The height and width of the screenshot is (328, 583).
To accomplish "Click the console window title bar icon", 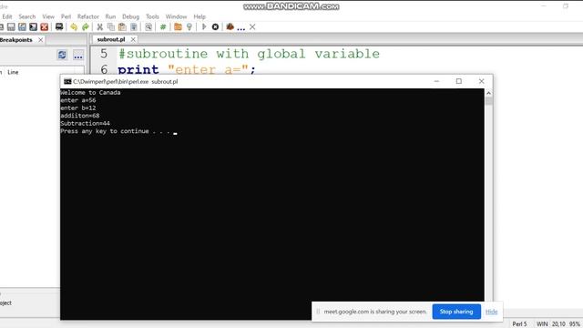I will (67, 81).
